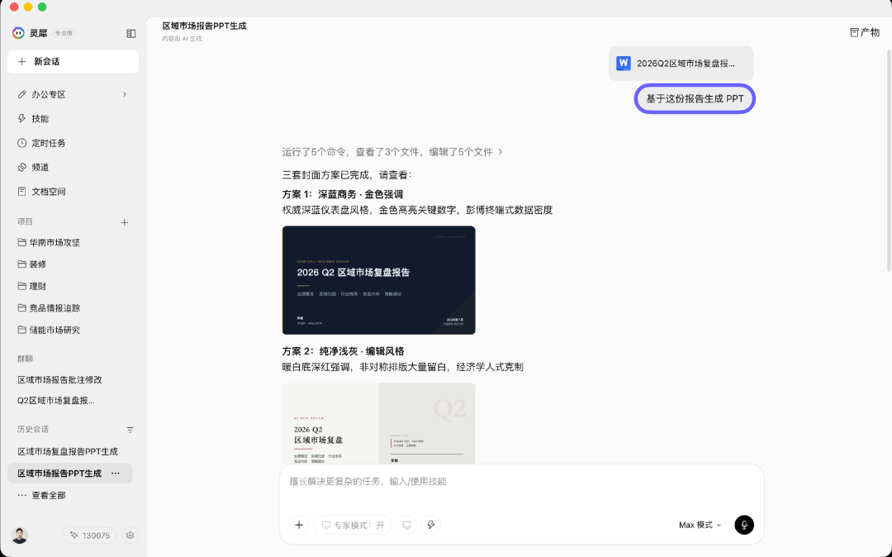The height and width of the screenshot is (557, 892).
Task: Check the 130075 credits balance
Action: [90, 536]
